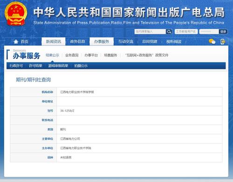The width and height of the screenshot is (233, 182).
Task: Open the WeChat chat bubble icon
Action: [x=212, y=41]
